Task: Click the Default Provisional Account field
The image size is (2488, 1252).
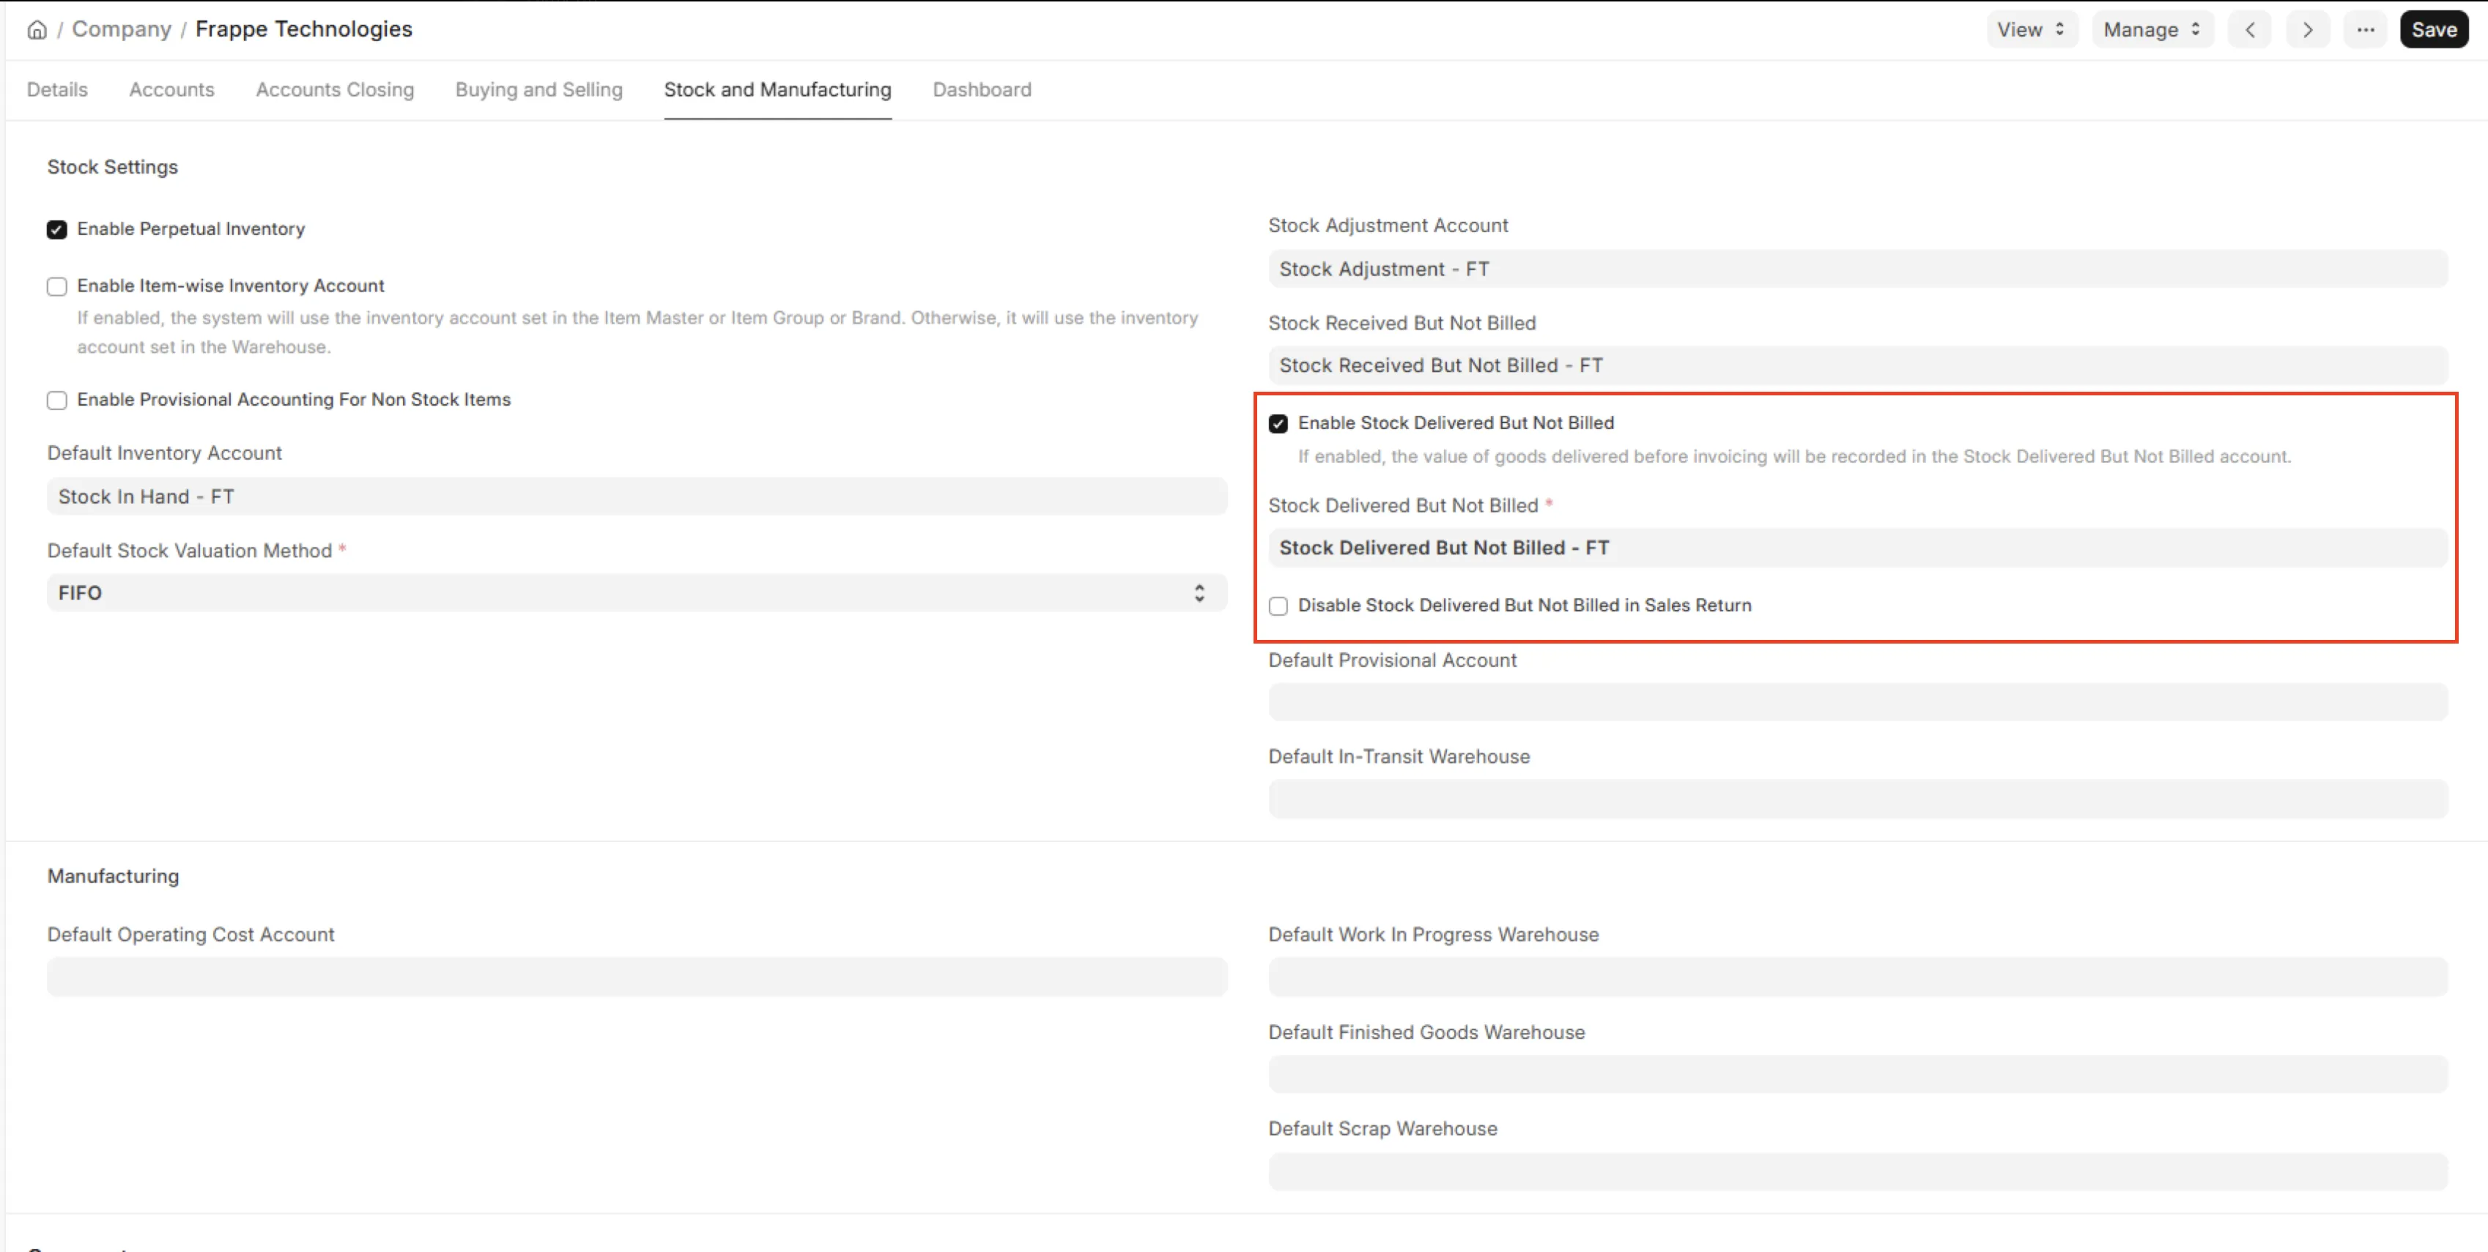Action: 1858,701
